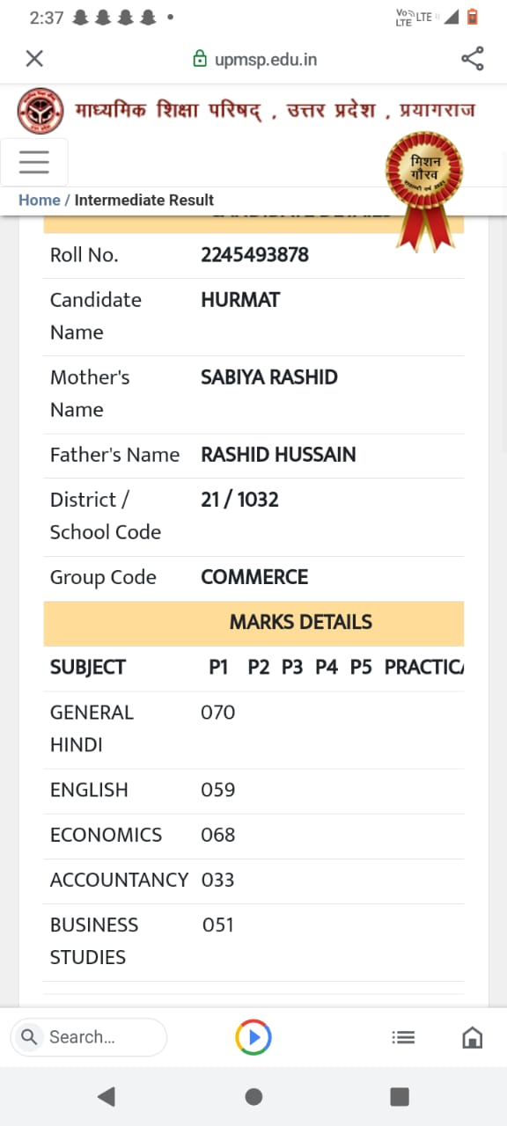Image resolution: width=507 pixels, height=1126 pixels.
Task: Tap Android home circle button
Action: tap(253, 1096)
